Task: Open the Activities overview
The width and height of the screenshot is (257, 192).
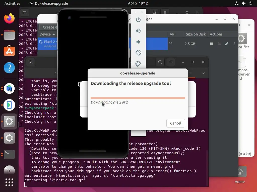Action: [12, 3]
